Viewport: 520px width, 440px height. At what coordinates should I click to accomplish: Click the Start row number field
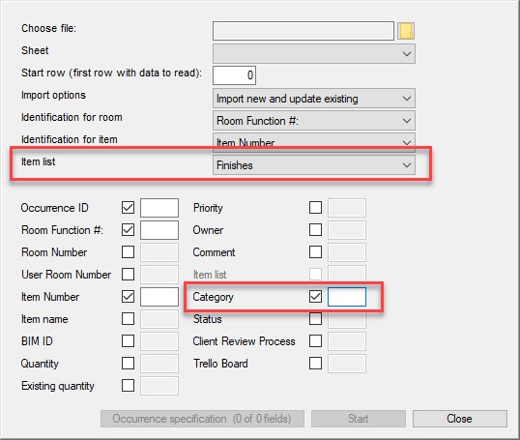coord(234,75)
